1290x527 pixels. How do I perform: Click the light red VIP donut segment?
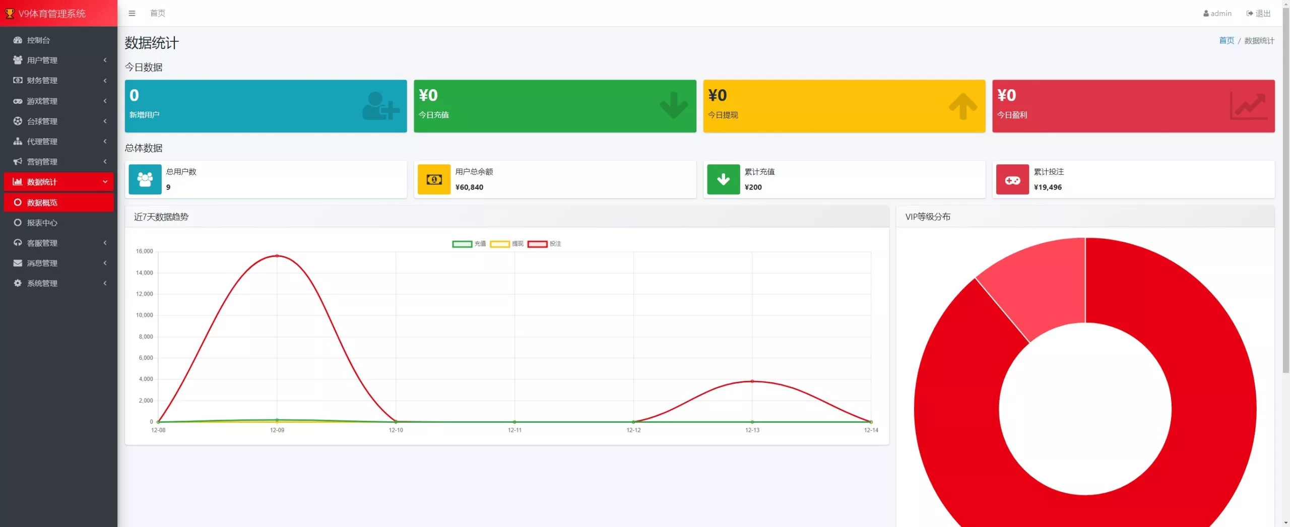point(1038,287)
